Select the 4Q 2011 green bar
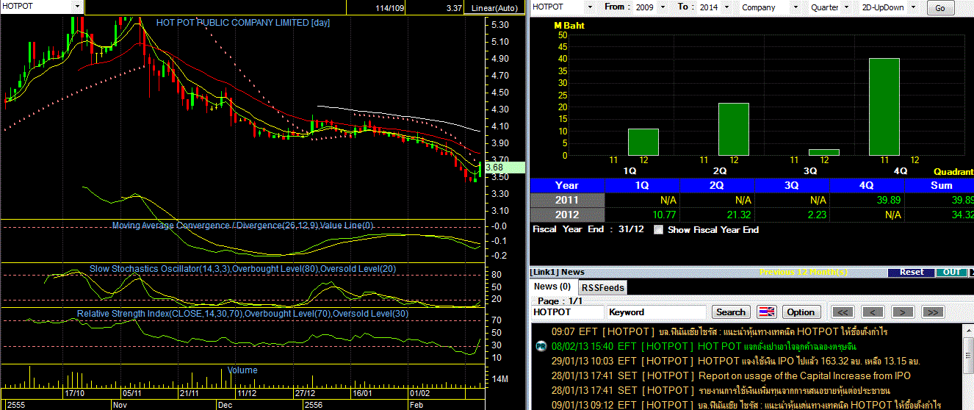Screen dimensions: 974x410 pyautogui.click(x=884, y=107)
